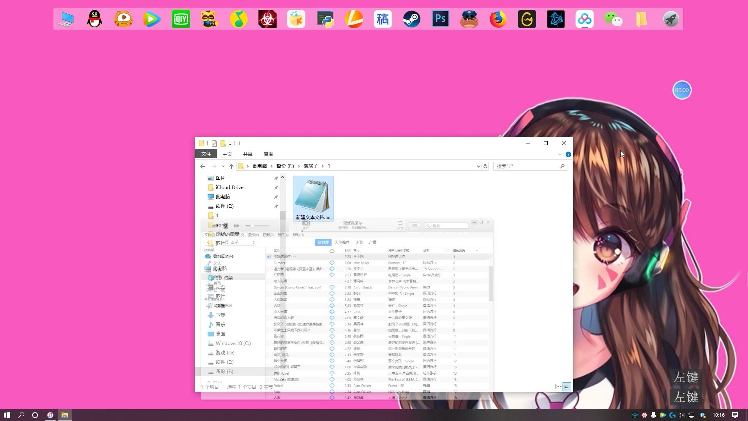The image size is (748, 421).
Task: Open iTunes Up Next list button
Action: tap(414, 226)
